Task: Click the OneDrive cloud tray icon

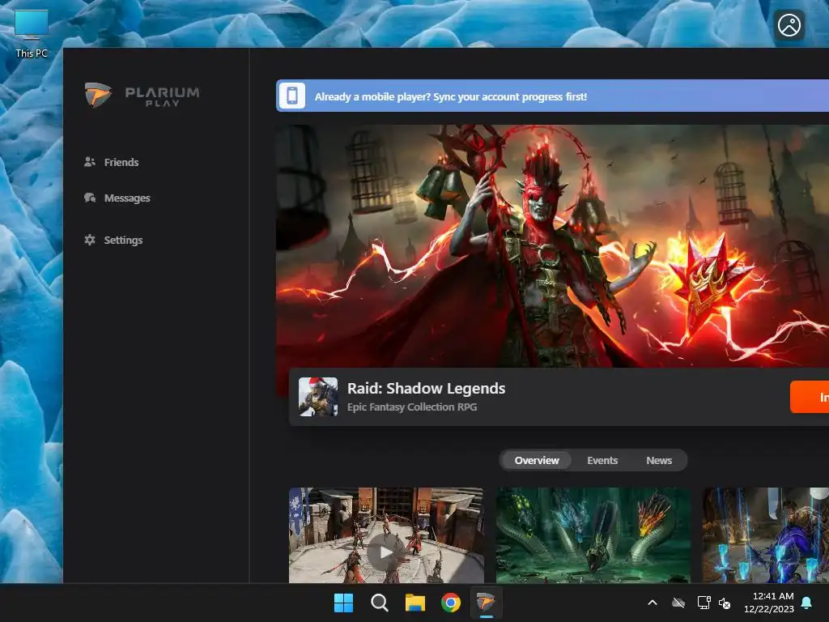Action: pyautogui.click(x=678, y=603)
